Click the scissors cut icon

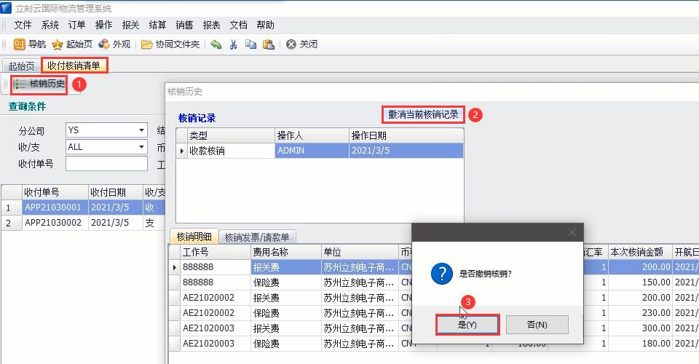(x=233, y=44)
